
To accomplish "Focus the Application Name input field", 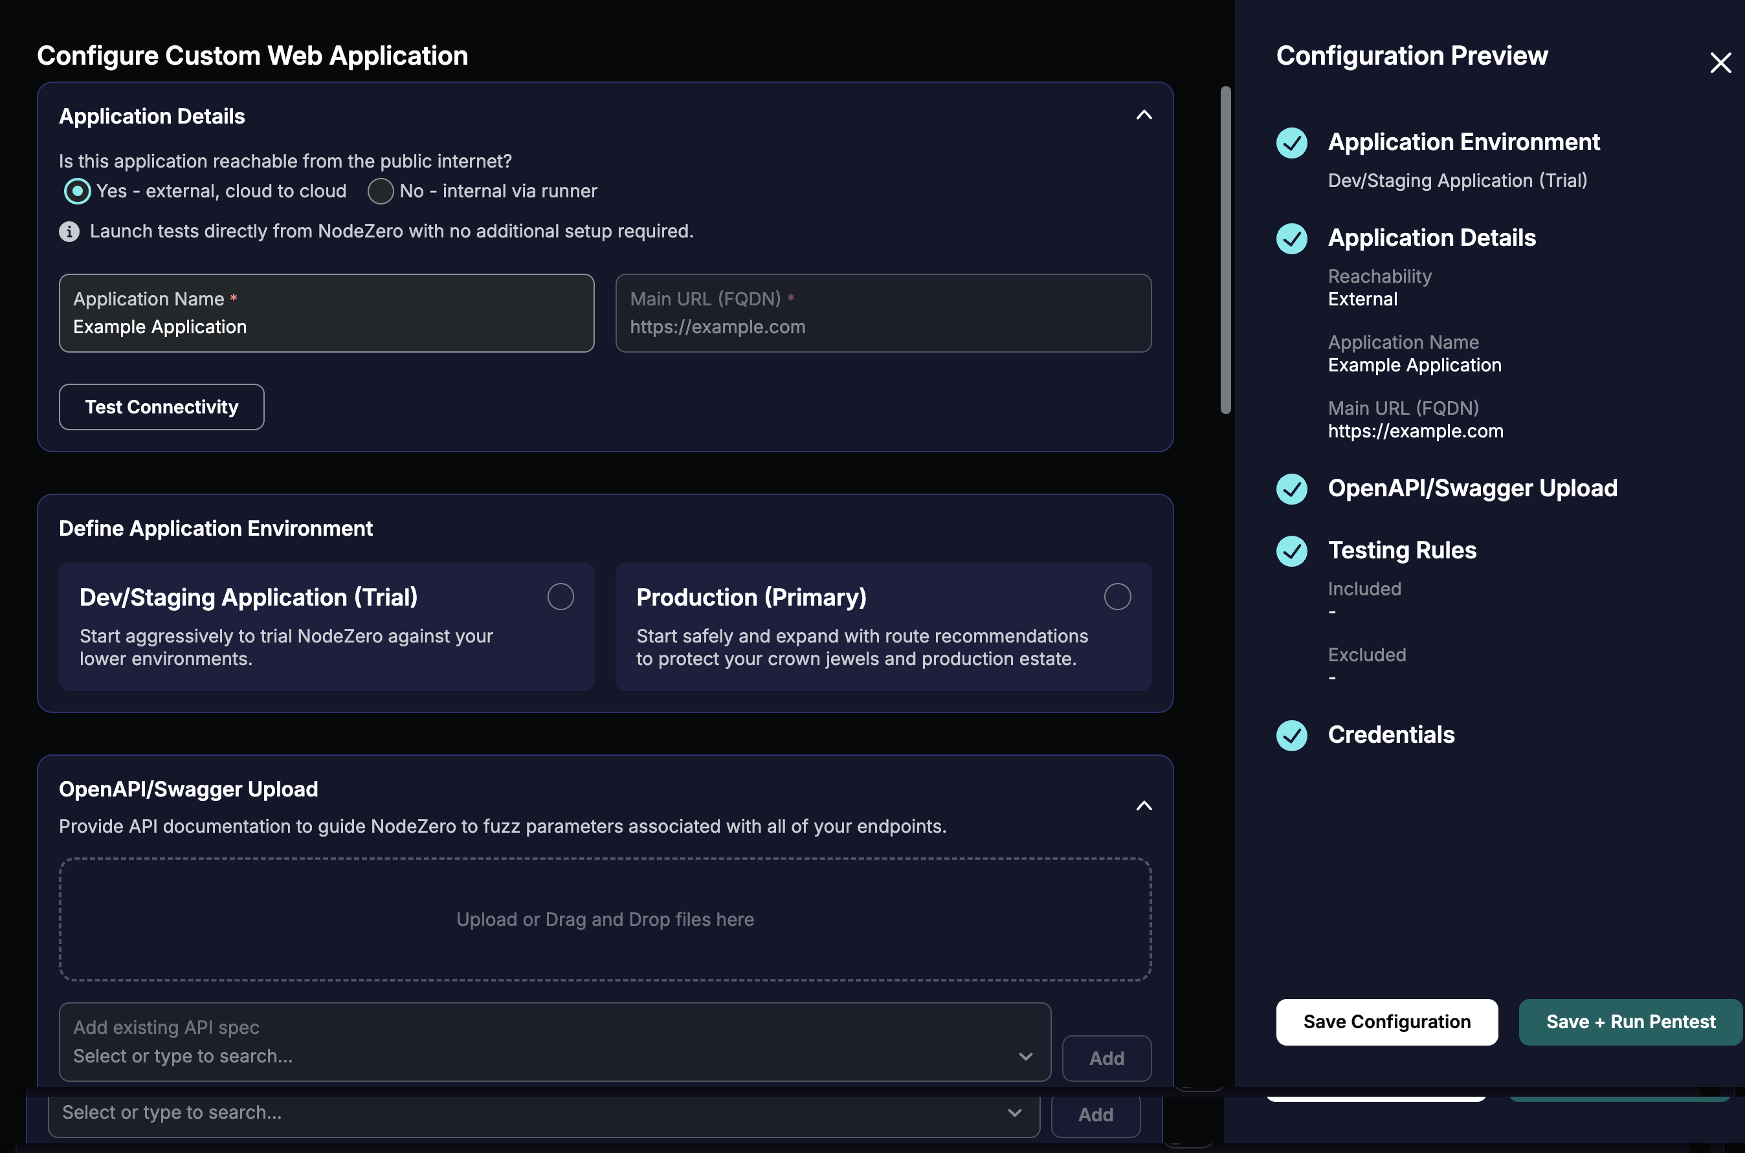I will pos(327,313).
